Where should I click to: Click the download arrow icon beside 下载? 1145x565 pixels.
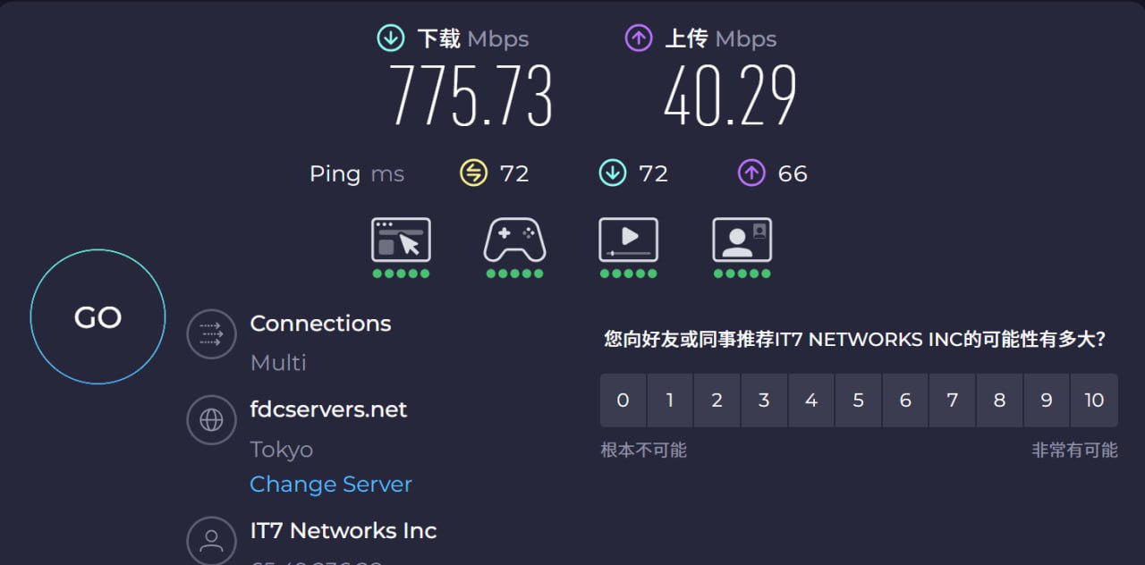click(391, 38)
